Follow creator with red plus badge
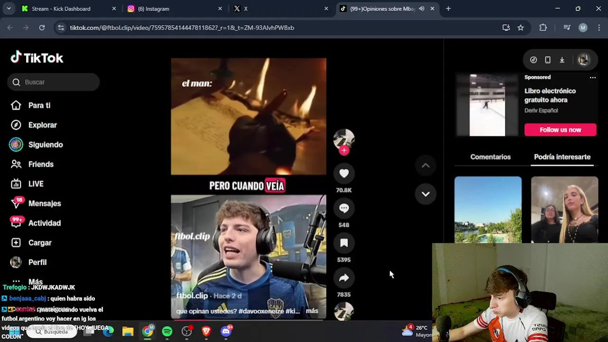Screen dimensions: 608x342 pyautogui.click(x=344, y=151)
